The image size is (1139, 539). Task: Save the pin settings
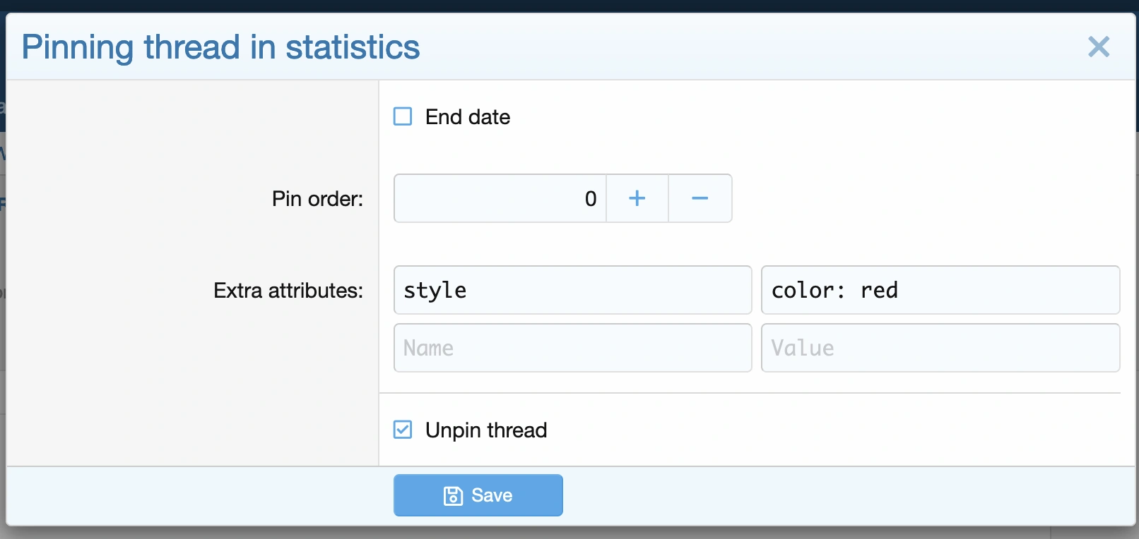478,495
